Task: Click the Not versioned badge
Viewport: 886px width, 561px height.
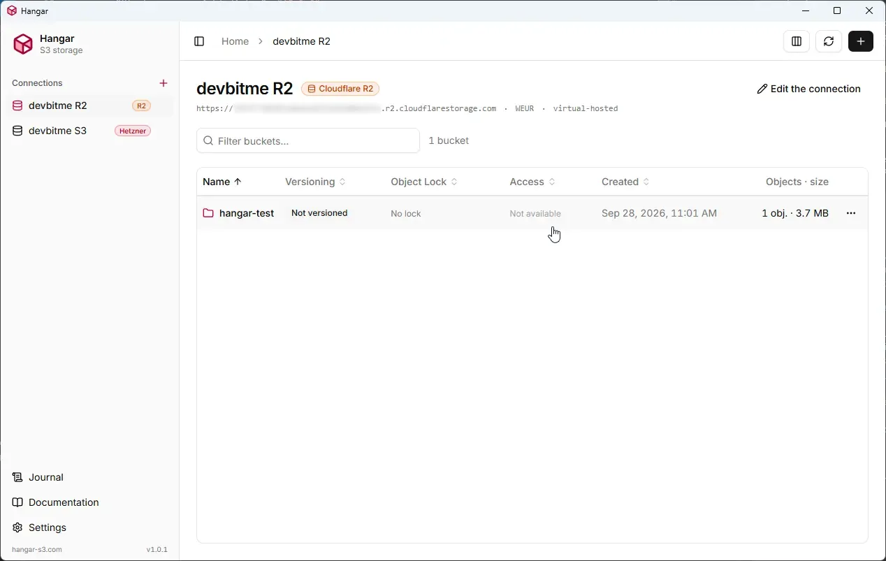Action: [319, 213]
